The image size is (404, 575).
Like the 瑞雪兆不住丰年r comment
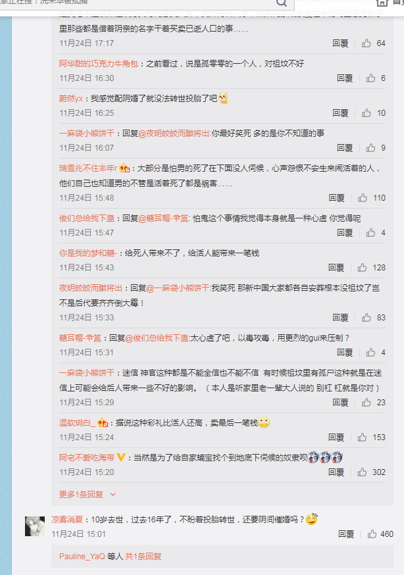tap(363, 197)
